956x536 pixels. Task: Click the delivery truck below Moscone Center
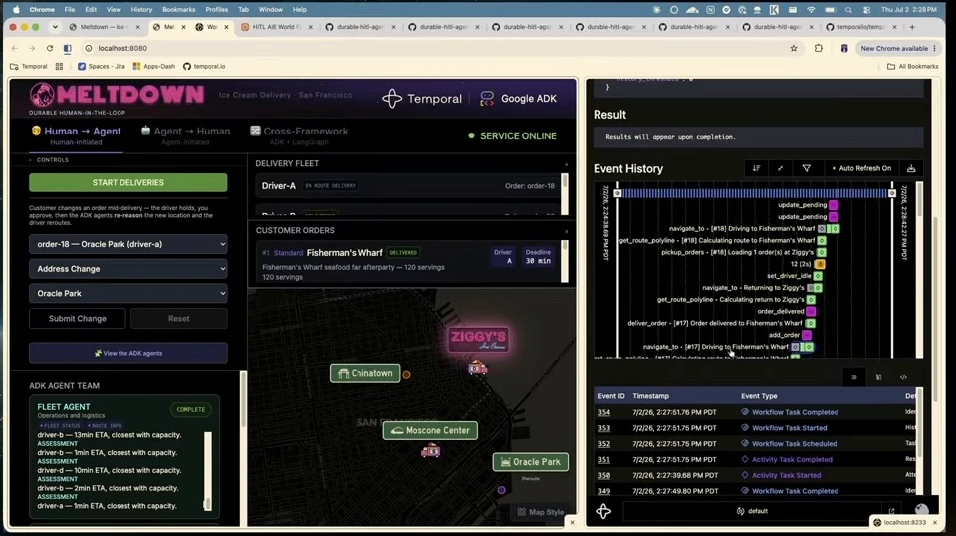[430, 451]
